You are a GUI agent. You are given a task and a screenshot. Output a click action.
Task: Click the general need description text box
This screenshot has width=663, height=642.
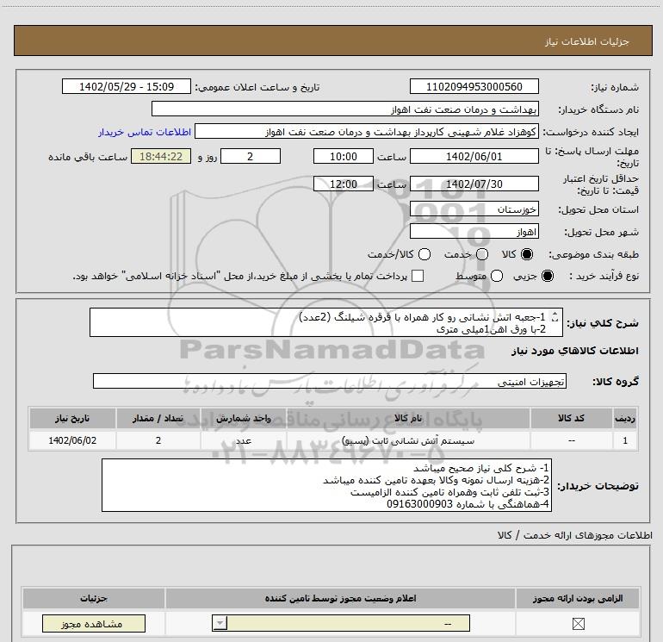[x=326, y=322]
